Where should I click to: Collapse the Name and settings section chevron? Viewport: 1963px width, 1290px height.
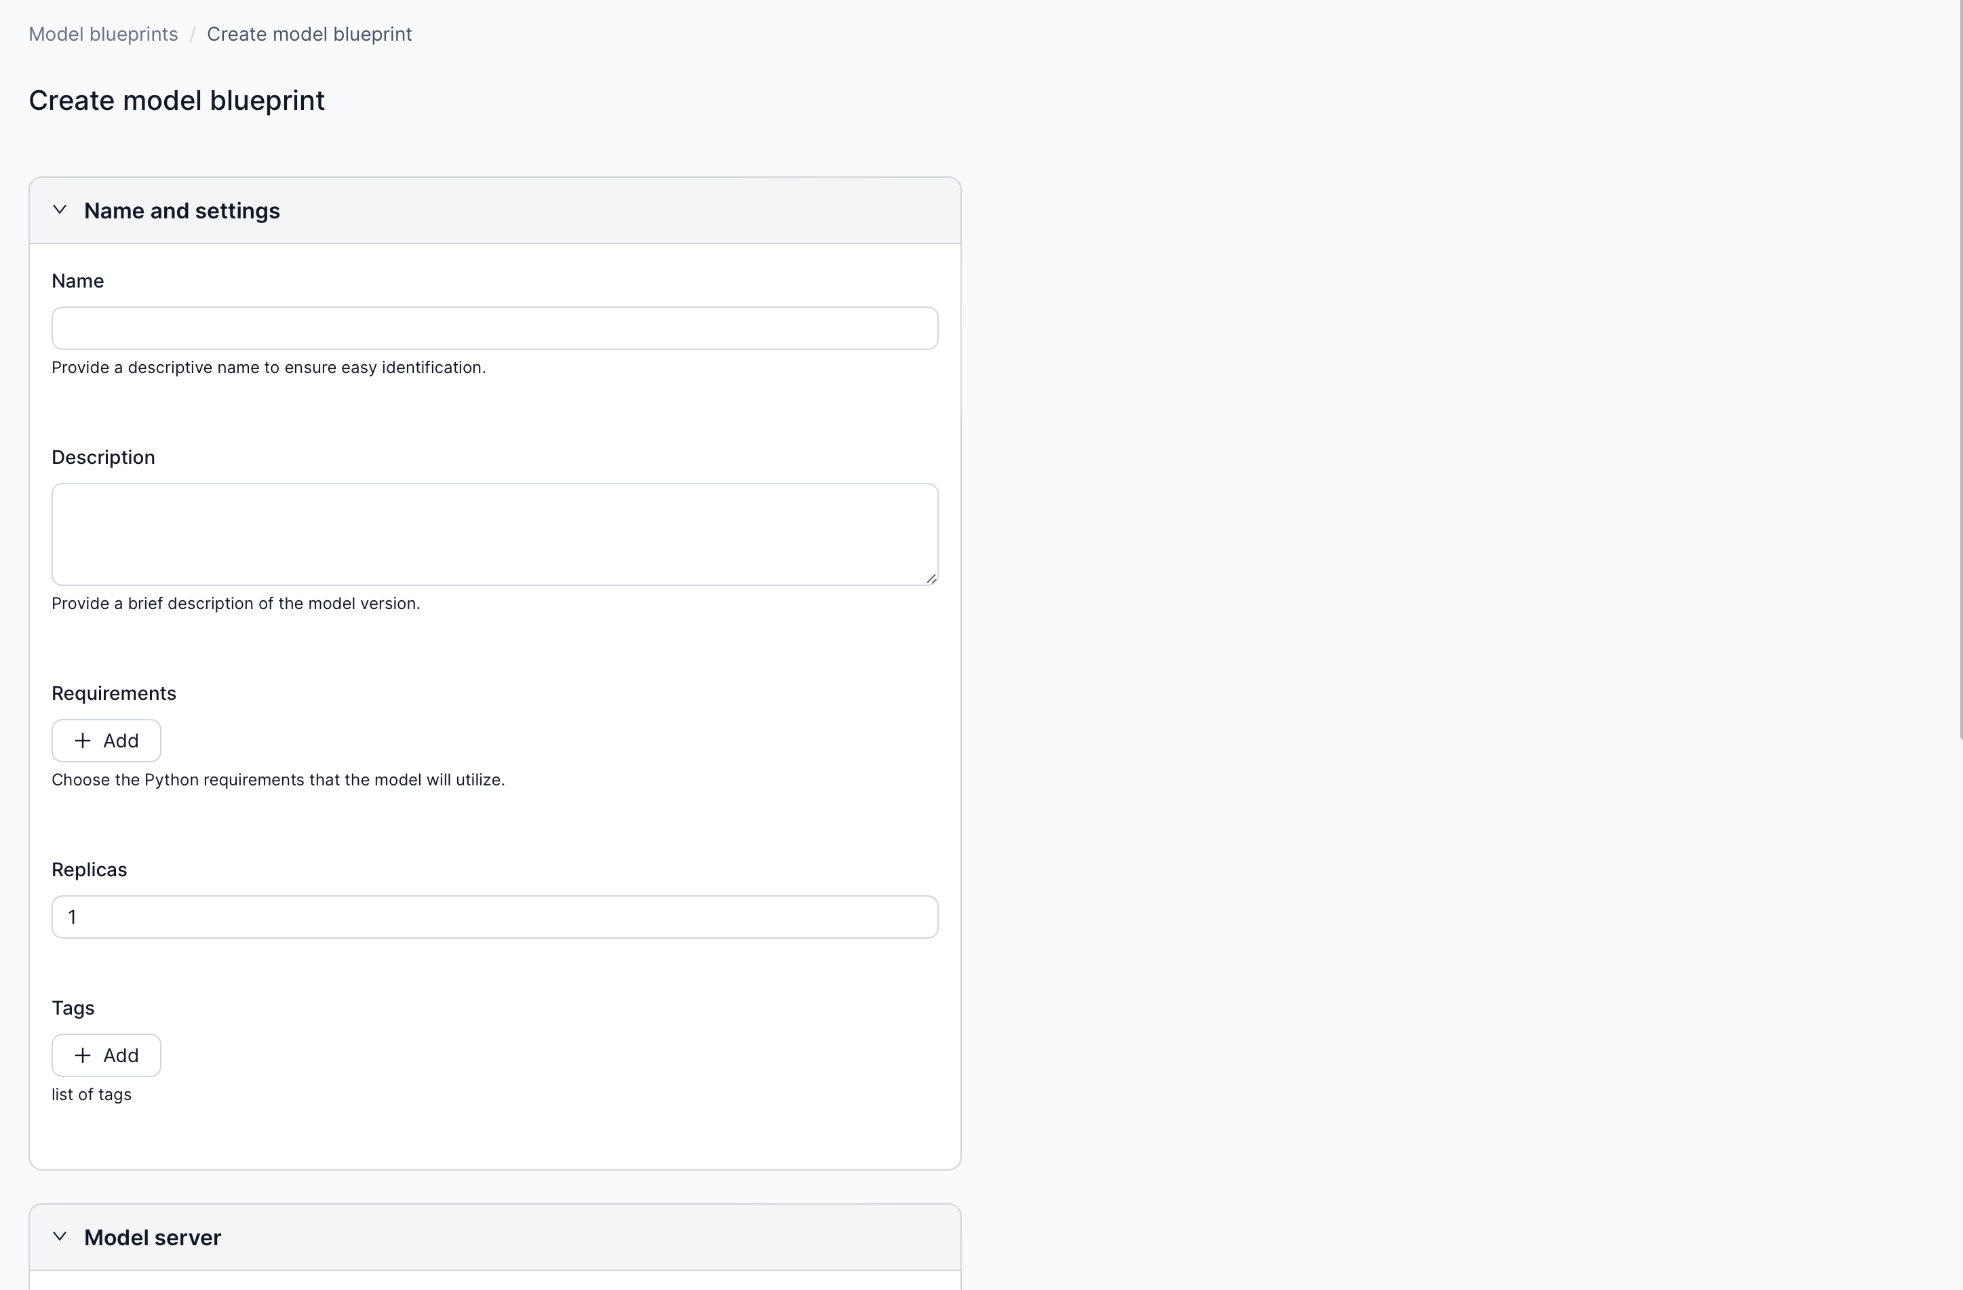point(60,210)
